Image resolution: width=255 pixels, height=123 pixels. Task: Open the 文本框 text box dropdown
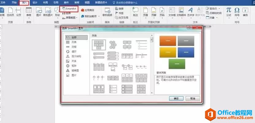point(172,18)
